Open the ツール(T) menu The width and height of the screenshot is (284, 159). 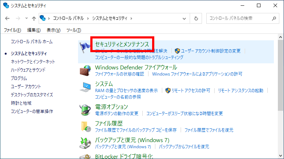coord(74,30)
